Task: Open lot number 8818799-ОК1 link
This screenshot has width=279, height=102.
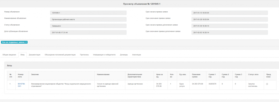Action: coord(22,85)
